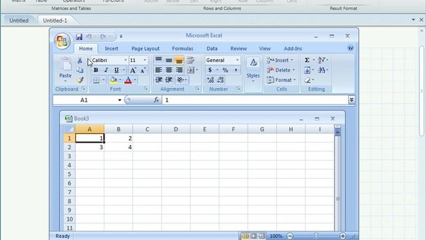Align cell content to top
This screenshot has width=426, height=240.
(x=158, y=60)
